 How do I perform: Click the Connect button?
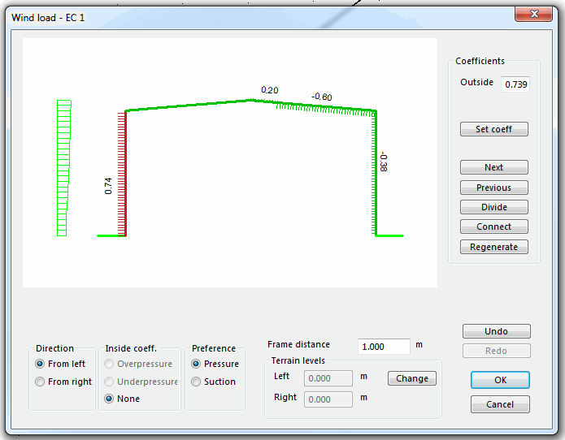tap(494, 226)
